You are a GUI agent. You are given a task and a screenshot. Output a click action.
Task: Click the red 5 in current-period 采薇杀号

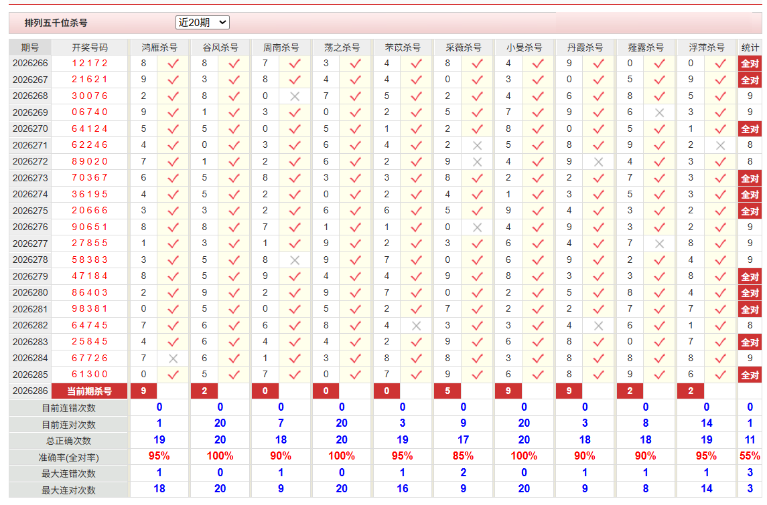click(447, 391)
